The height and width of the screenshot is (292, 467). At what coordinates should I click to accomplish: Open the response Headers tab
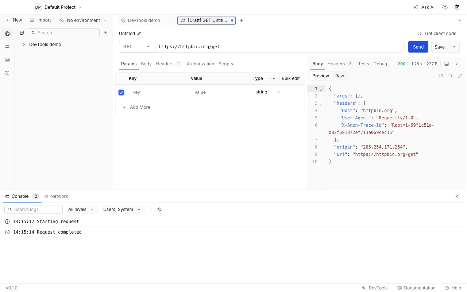click(x=340, y=64)
